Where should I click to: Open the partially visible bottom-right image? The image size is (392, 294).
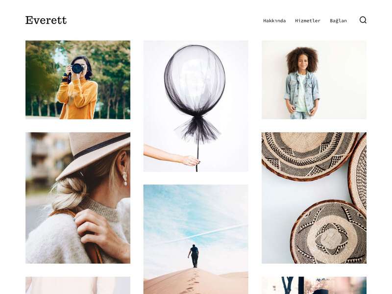[x=314, y=285]
